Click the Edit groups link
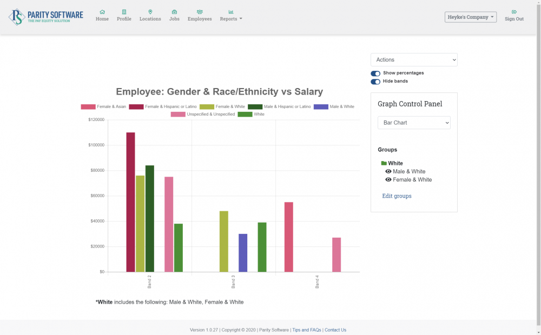 [x=397, y=196]
